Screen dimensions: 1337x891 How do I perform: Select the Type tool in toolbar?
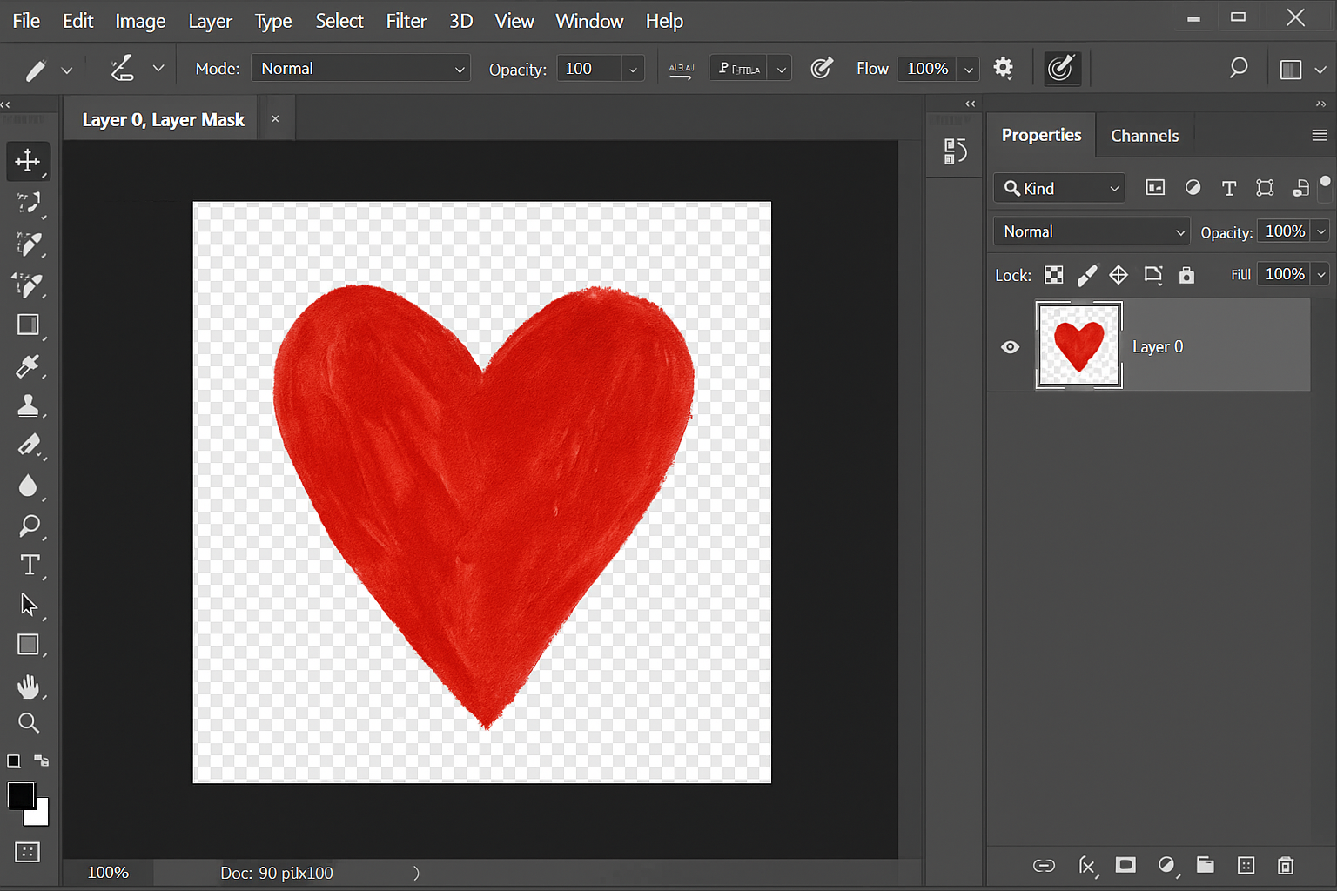pyautogui.click(x=29, y=566)
